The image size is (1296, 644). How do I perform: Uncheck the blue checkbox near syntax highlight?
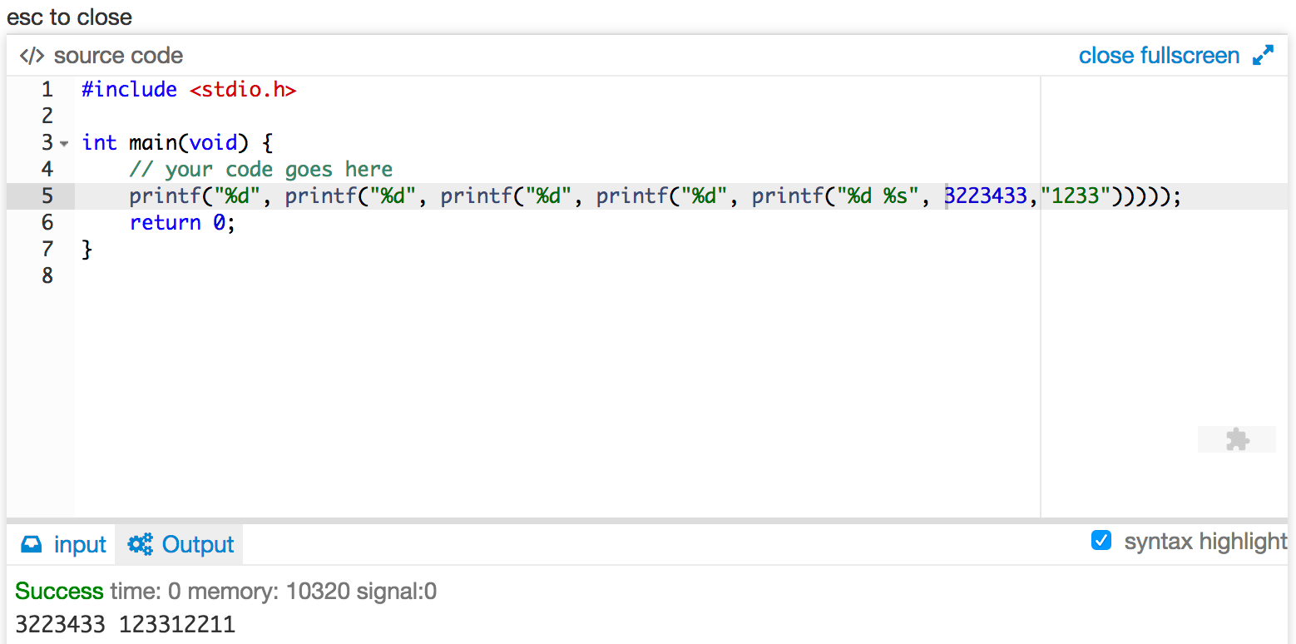click(x=1101, y=540)
